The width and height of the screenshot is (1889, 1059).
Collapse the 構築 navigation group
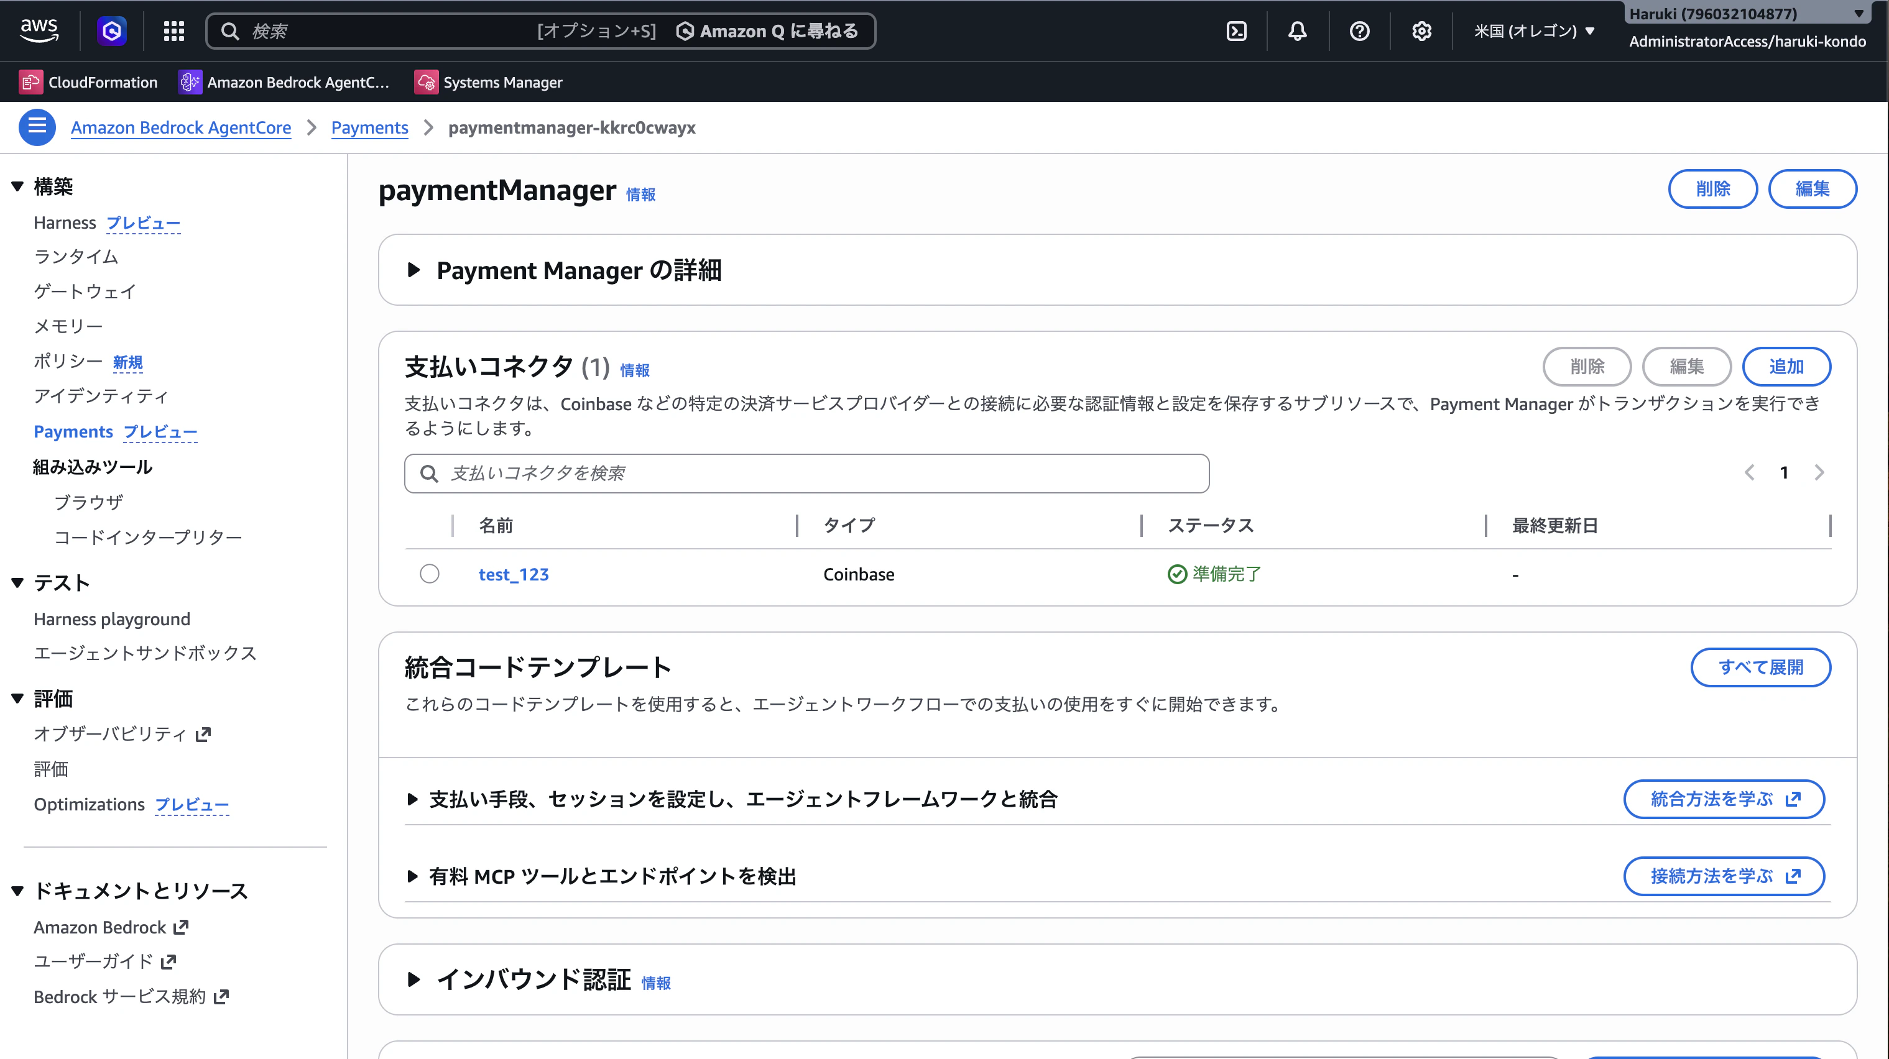[17, 187]
